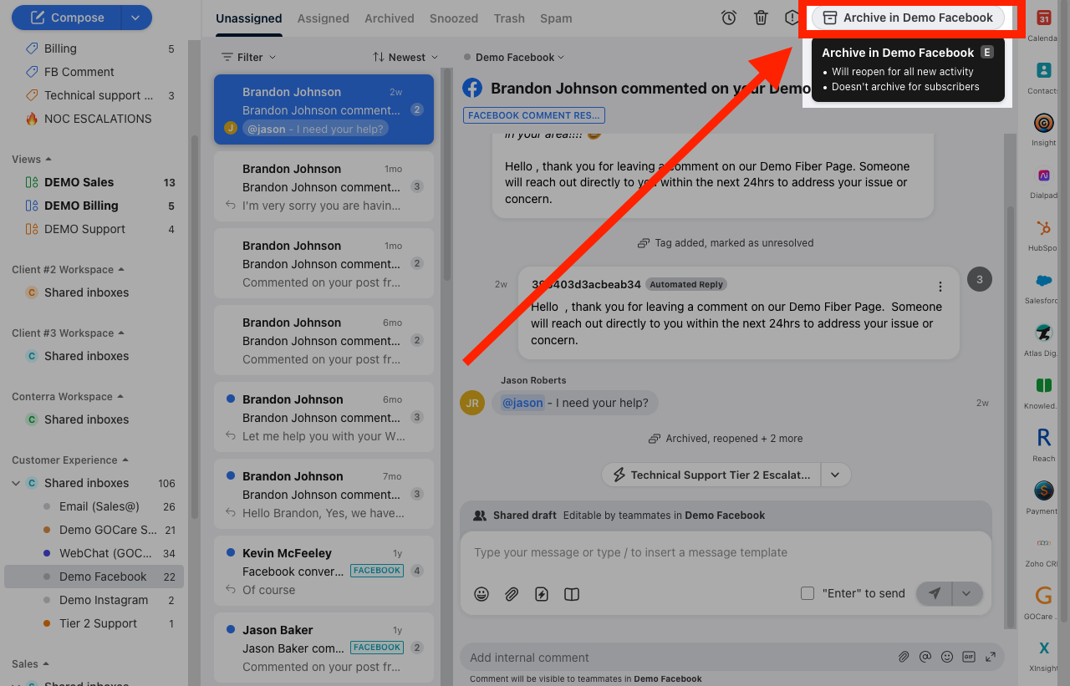Image resolution: width=1070 pixels, height=686 pixels.
Task: Click the Mark as spam icon
Action: point(792,18)
